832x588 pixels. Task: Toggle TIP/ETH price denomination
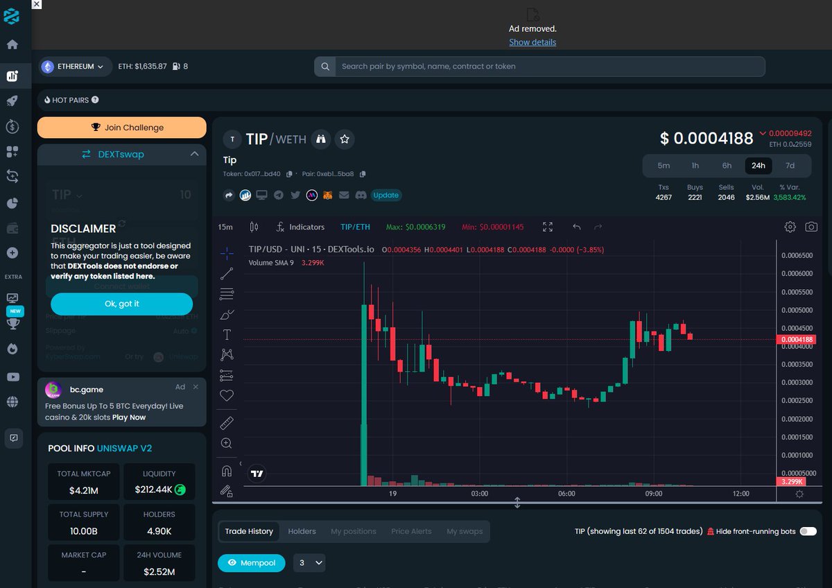(x=355, y=227)
